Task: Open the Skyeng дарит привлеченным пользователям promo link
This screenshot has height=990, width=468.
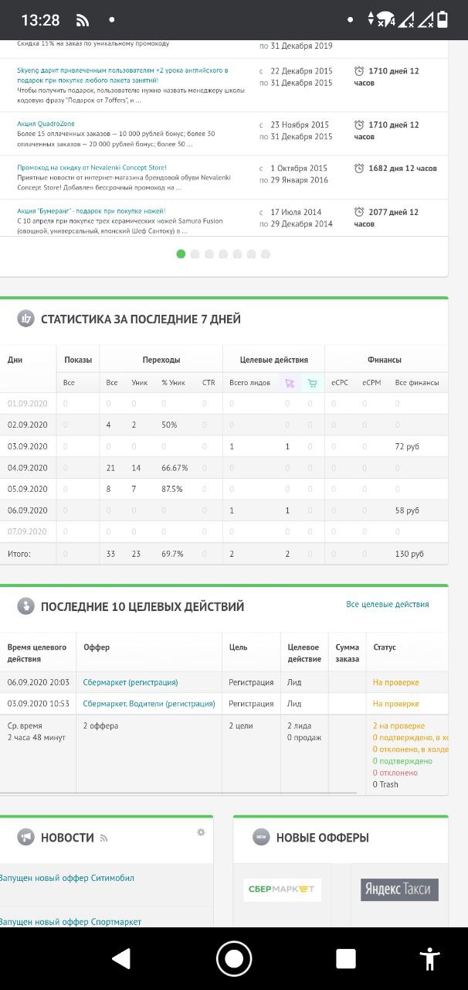Action: 123,75
